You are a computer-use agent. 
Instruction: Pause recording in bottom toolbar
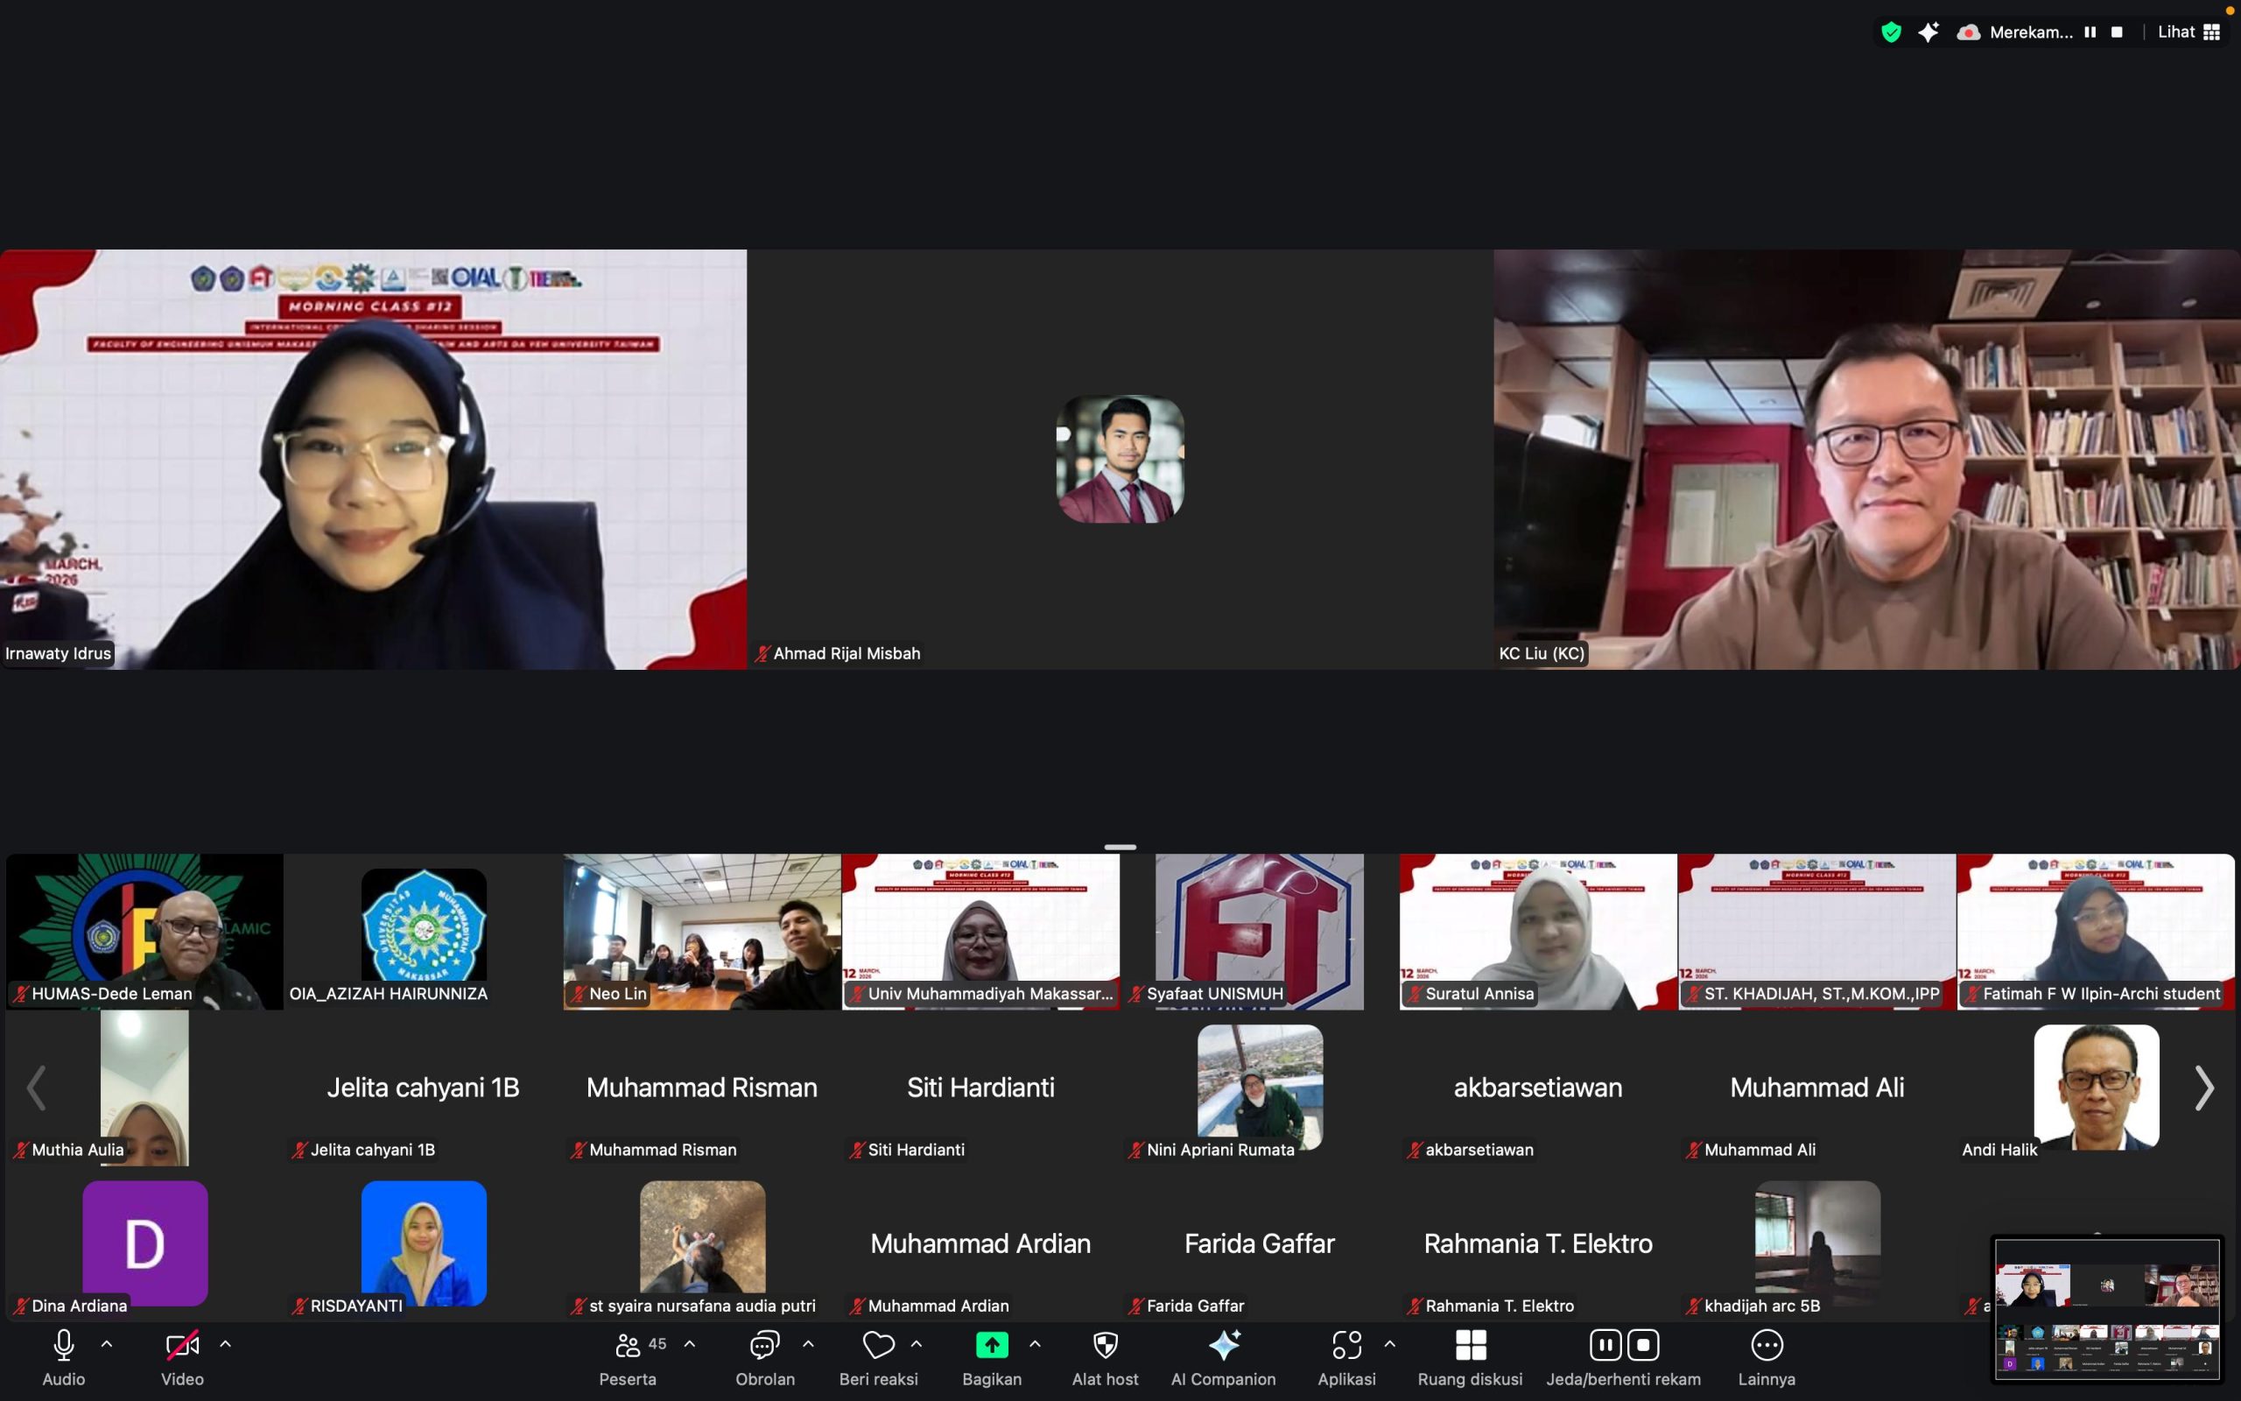[x=1605, y=1344]
